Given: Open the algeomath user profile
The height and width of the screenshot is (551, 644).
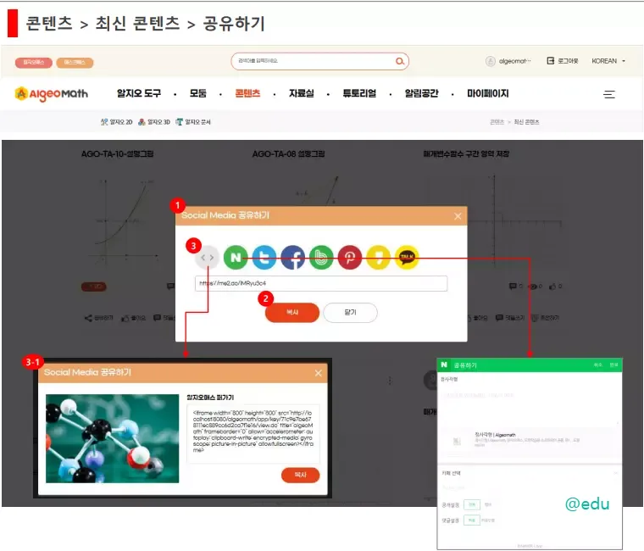Looking at the screenshot, I should [x=508, y=61].
